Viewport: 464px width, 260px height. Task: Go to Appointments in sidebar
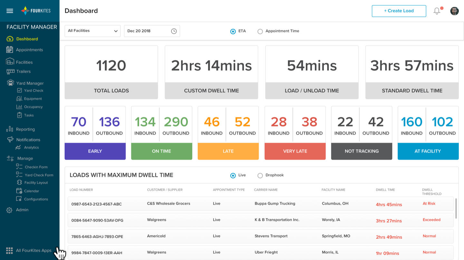[29, 50]
